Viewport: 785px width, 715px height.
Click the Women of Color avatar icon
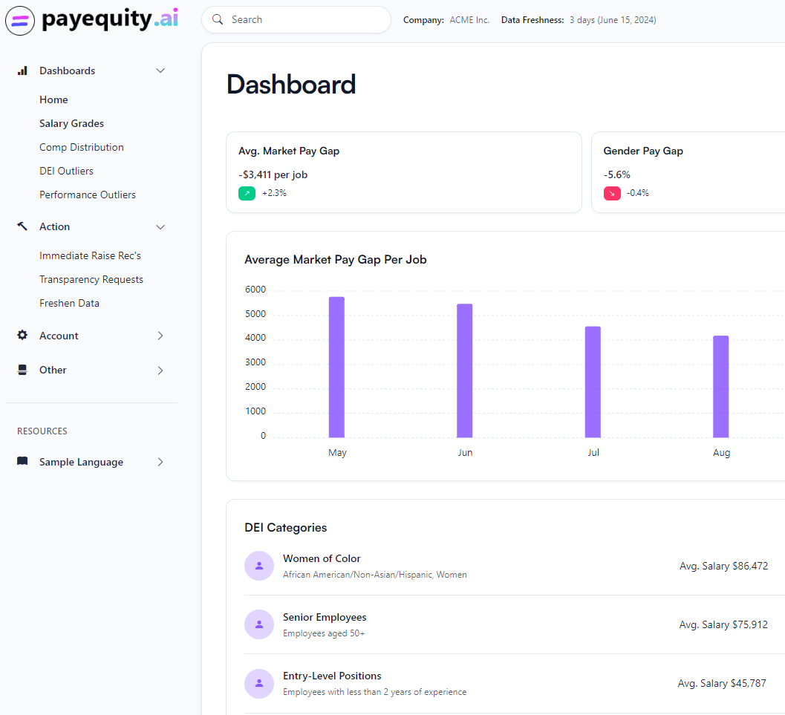tap(258, 565)
